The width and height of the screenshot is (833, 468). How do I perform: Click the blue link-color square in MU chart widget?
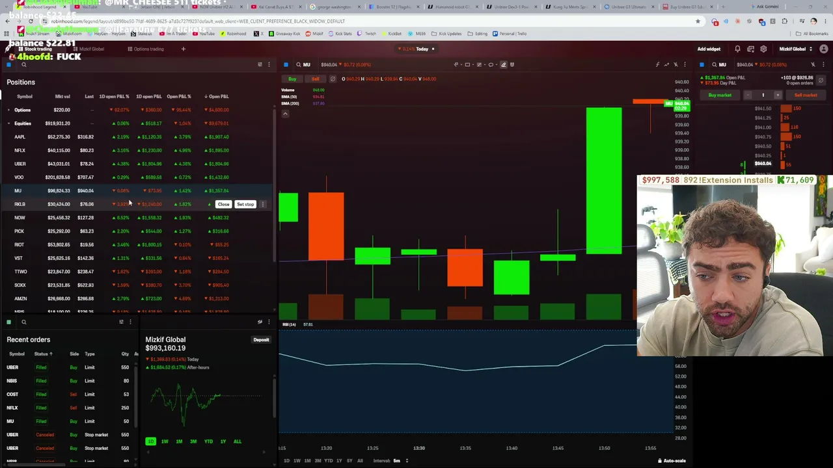tap(286, 64)
